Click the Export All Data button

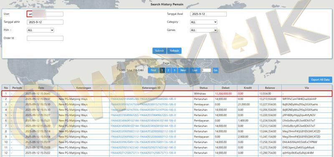click(x=320, y=80)
